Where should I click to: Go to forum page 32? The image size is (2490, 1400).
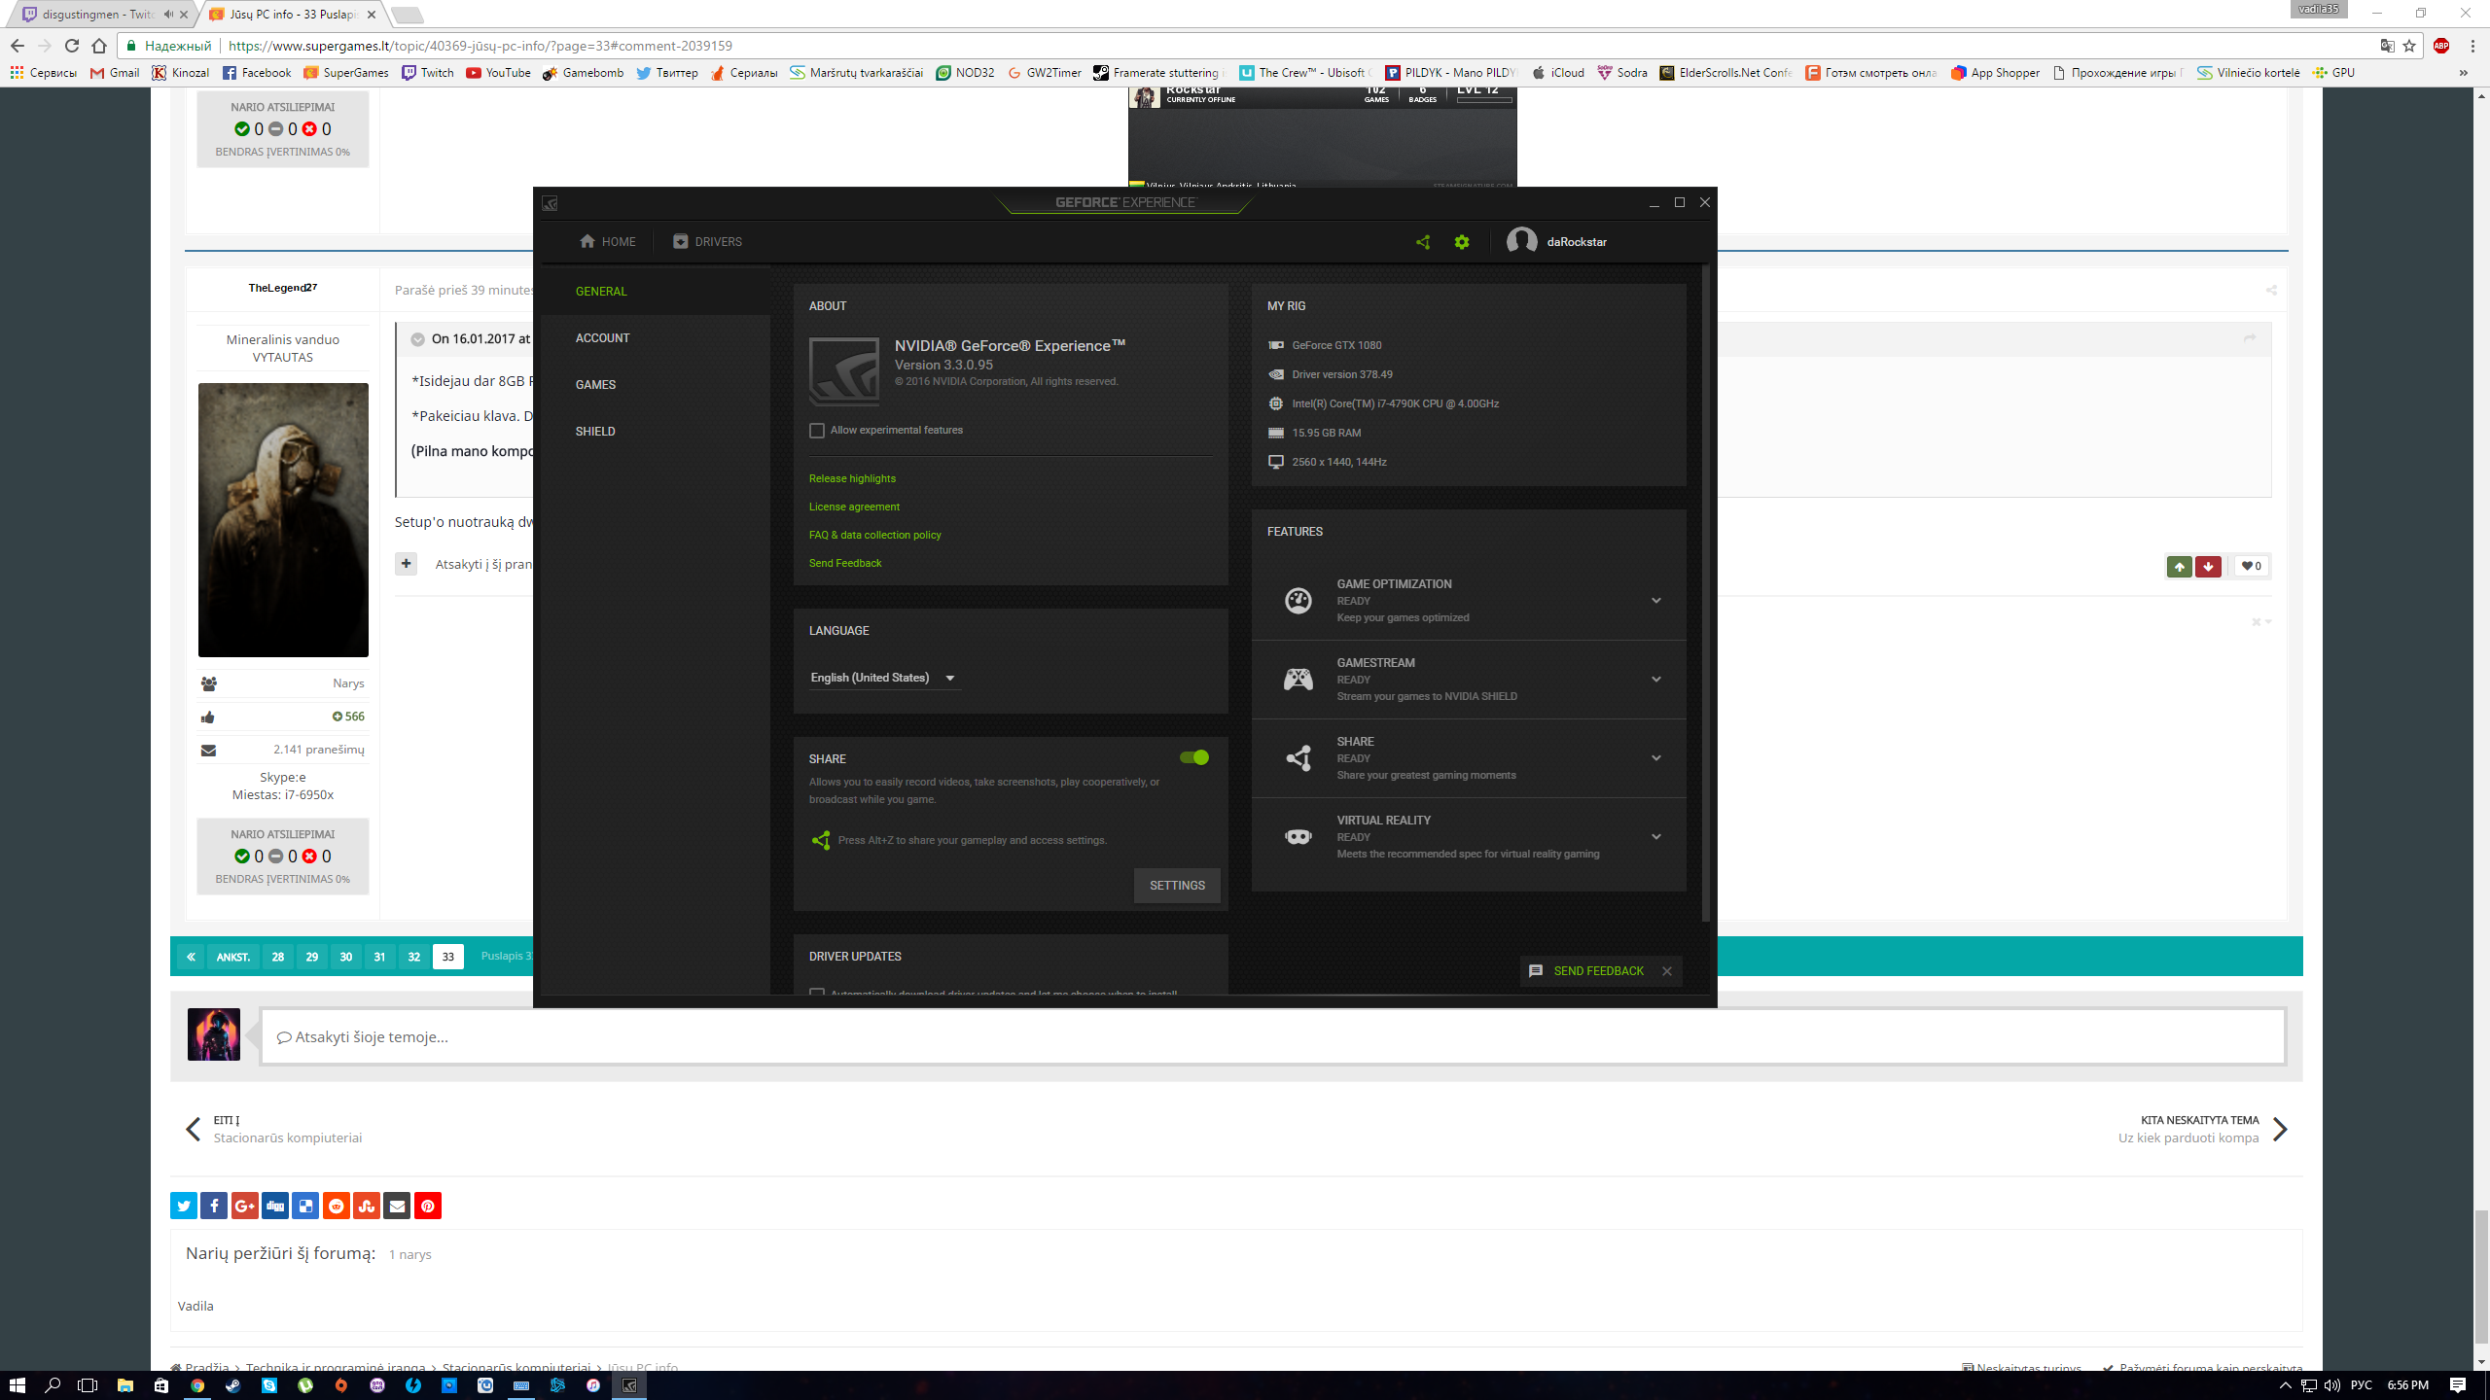(x=413, y=957)
